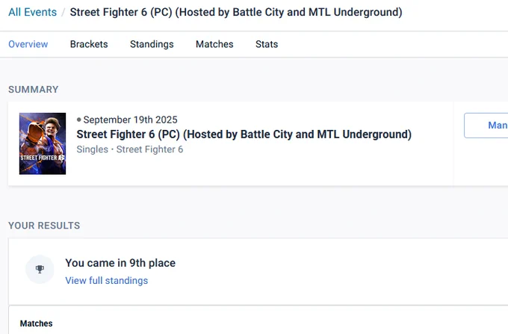
Task: Open View full standings link
Action: point(107,280)
